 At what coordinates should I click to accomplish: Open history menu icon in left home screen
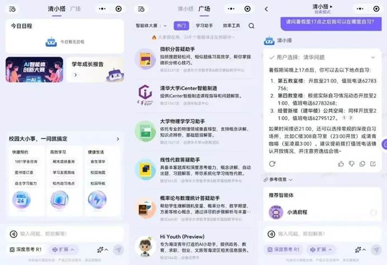12,9
